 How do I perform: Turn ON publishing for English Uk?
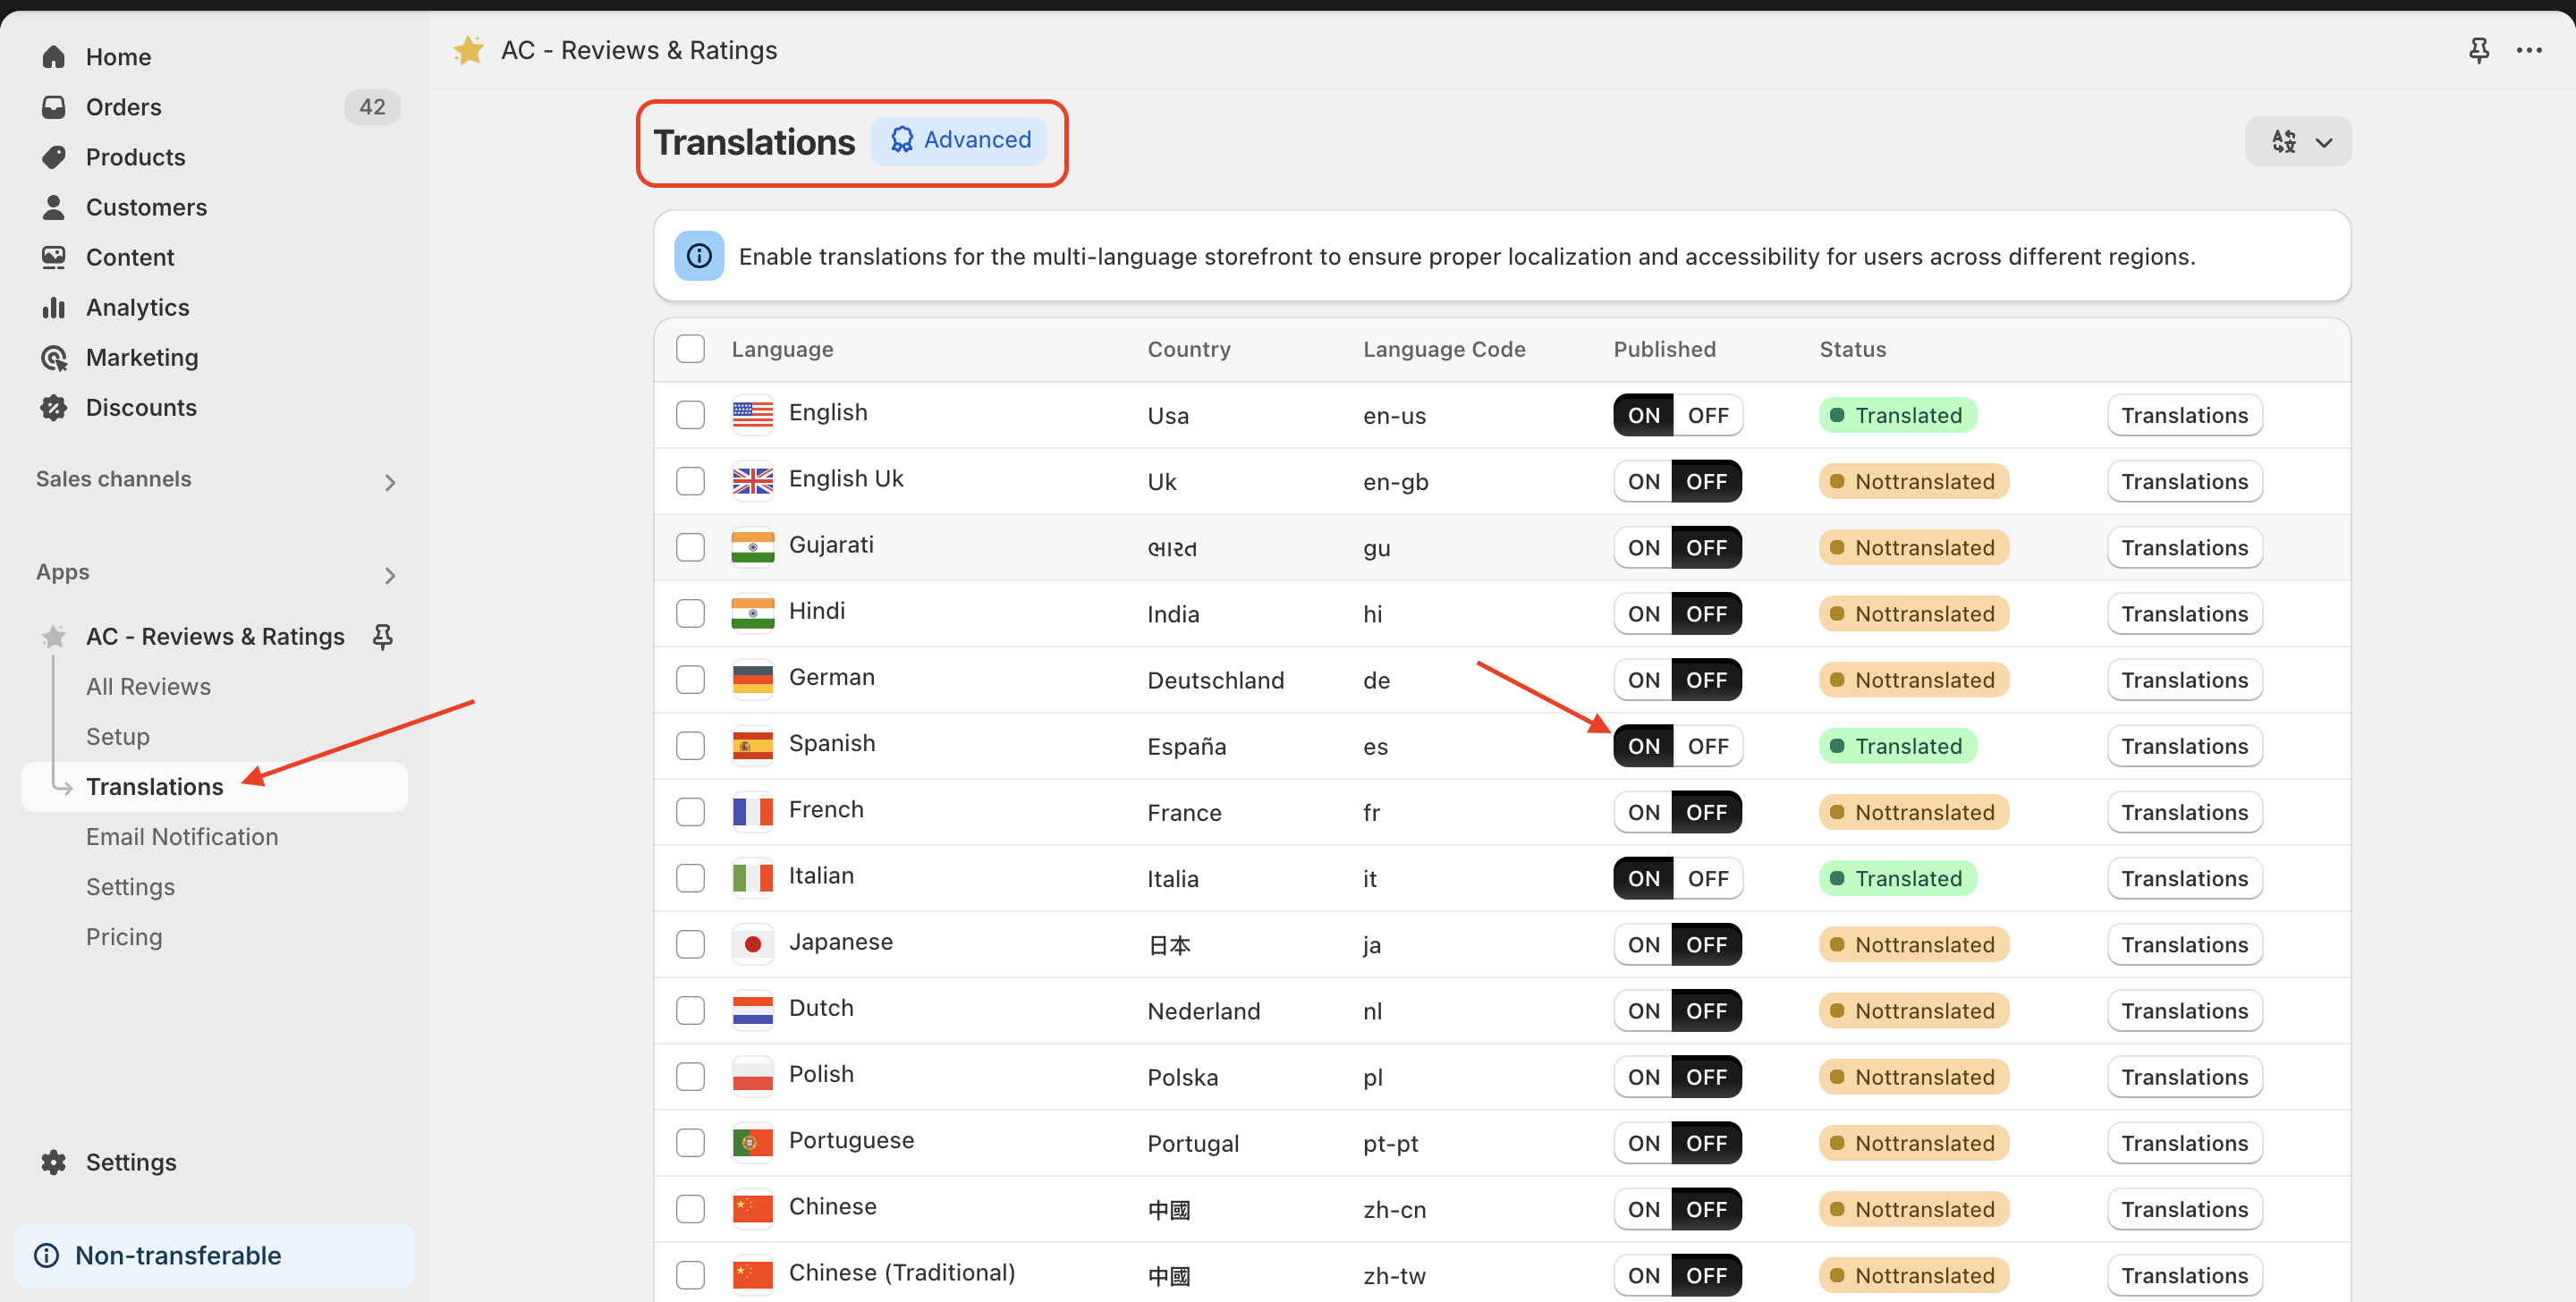1643,481
